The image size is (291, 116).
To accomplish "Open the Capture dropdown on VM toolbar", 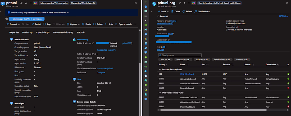I will click(x=73, y=24).
